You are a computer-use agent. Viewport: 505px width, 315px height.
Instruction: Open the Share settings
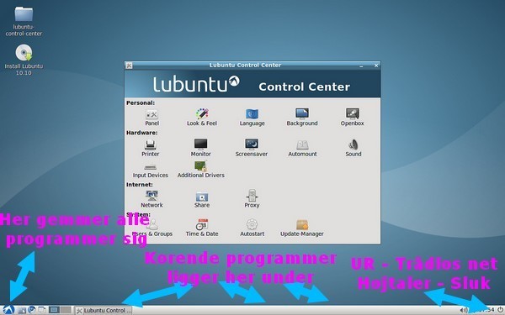[x=202, y=199]
